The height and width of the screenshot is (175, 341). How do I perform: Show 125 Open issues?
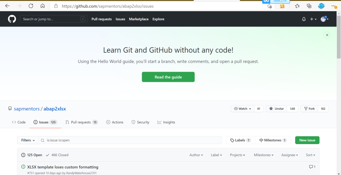tap(32, 155)
